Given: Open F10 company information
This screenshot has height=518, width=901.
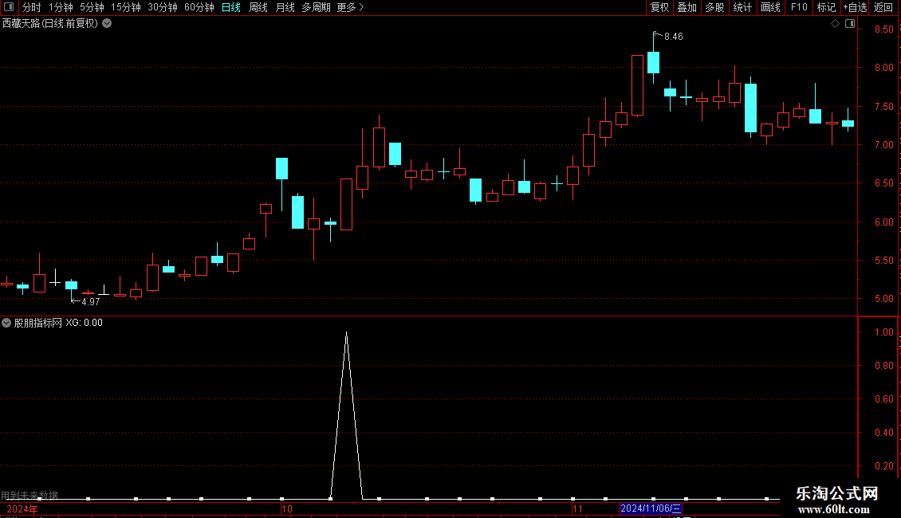Looking at the screenshot, I should pos(799,7).
